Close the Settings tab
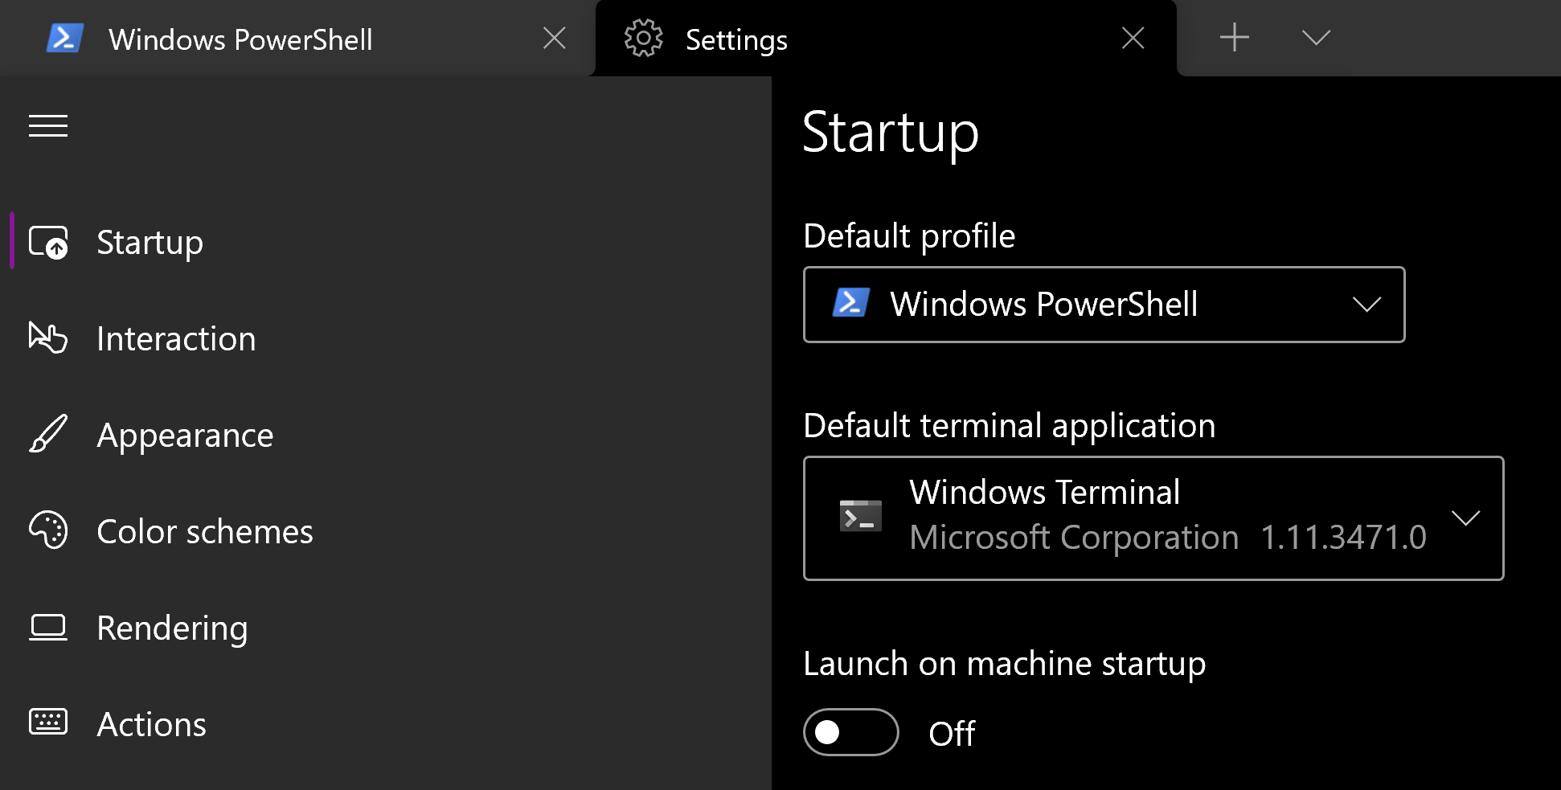Viewport: 1561px width, 790px height. click(1133, 38)
